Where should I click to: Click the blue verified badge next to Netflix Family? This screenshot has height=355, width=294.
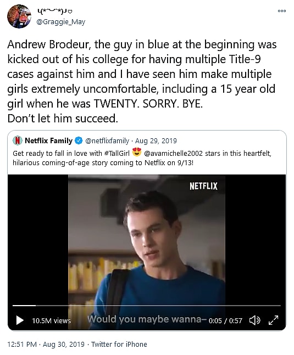click(79, 140)
